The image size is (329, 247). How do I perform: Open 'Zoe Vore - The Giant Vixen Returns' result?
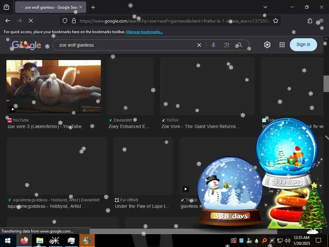(201, 126)
